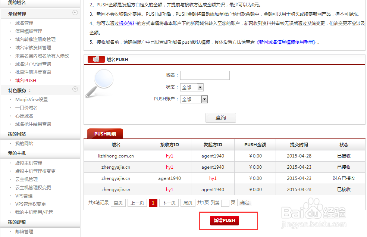
Task: Click the page number input box
Action: (225, 203)
